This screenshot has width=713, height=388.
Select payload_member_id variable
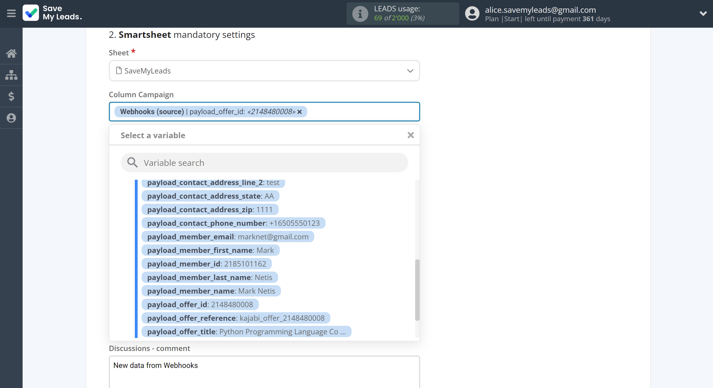click(x=207, y=264)
